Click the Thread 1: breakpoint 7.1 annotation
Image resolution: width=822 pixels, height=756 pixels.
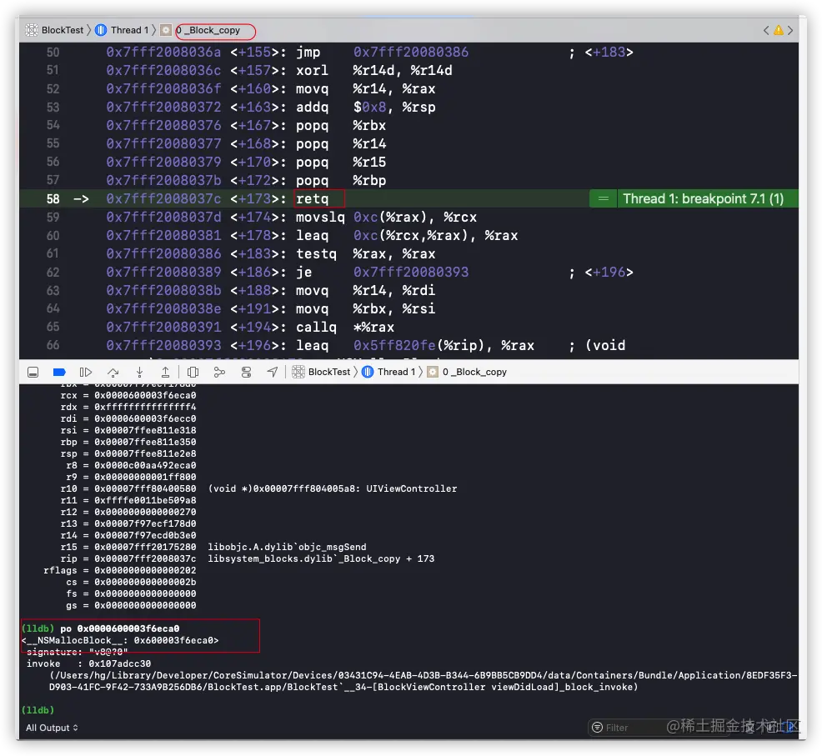pyautogui.click(x=703, y=199)
